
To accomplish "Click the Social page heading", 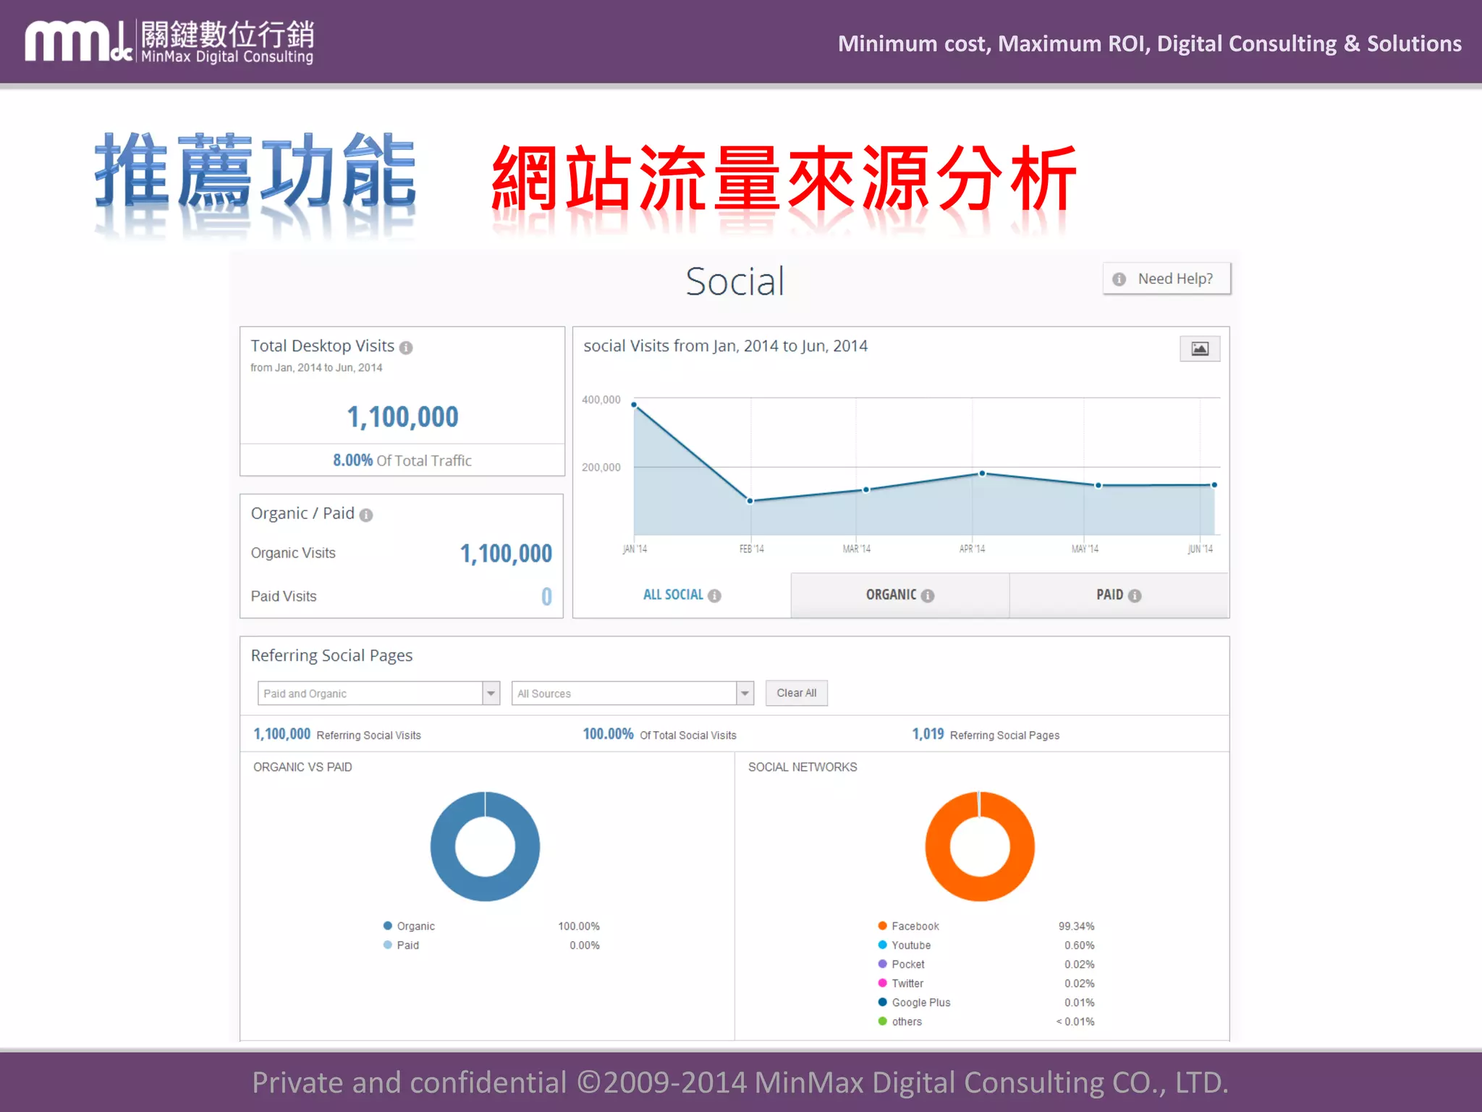I will (x=734, y=282).
